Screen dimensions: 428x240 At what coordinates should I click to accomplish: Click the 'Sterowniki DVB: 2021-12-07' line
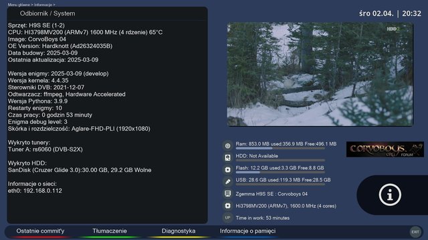click(x=46, y=87)
